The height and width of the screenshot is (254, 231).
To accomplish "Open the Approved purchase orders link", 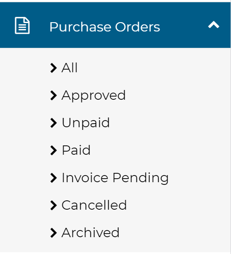I will (94, 96).
